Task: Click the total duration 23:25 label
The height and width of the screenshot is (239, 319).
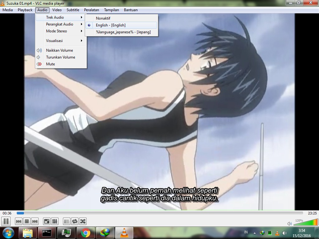Action: click(312, 213)
